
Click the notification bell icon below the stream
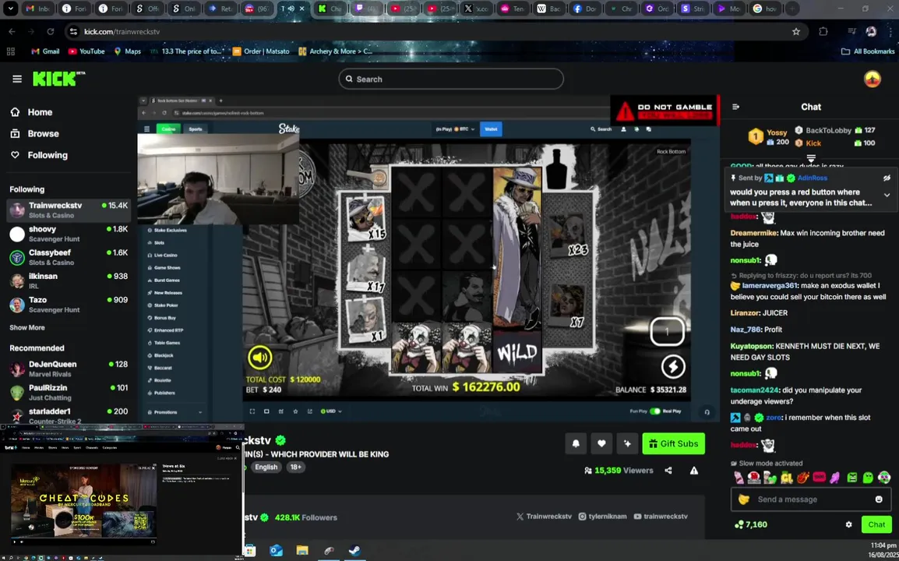point(576,443)
